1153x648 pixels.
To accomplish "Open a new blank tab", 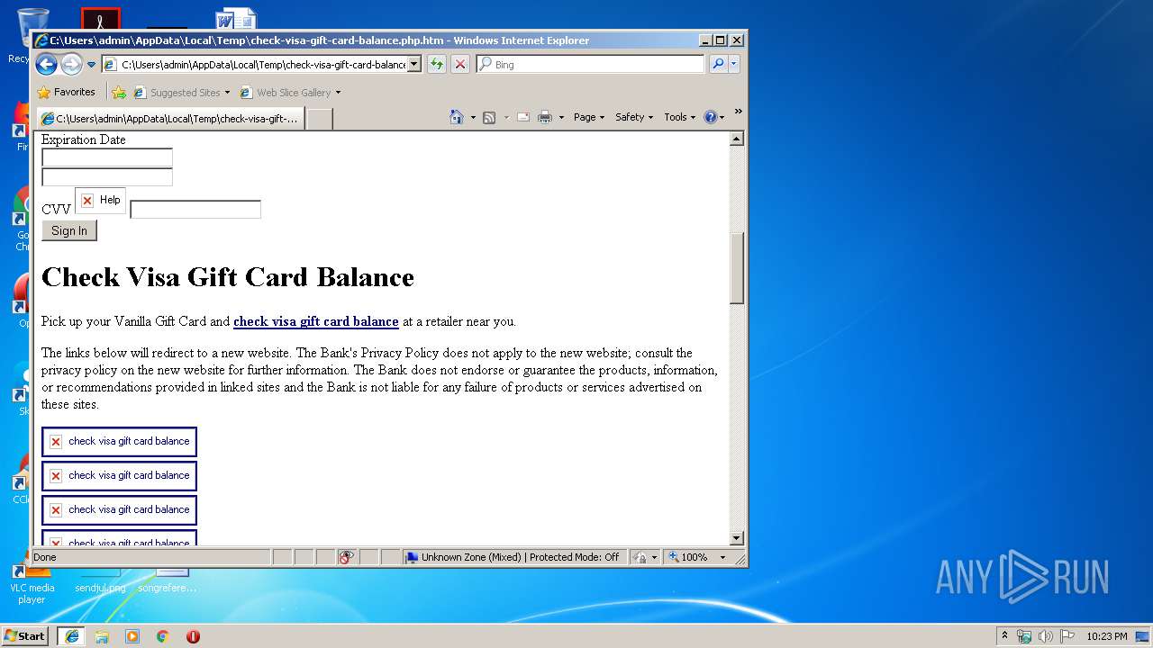I will 320,119.
